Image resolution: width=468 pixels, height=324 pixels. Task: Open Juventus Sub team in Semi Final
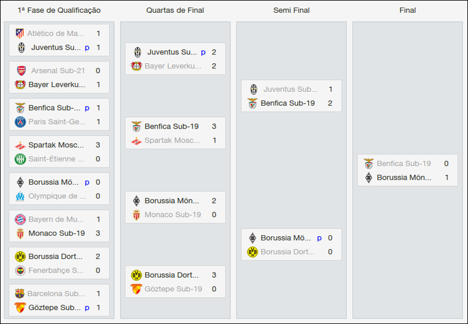click(290, 89)
